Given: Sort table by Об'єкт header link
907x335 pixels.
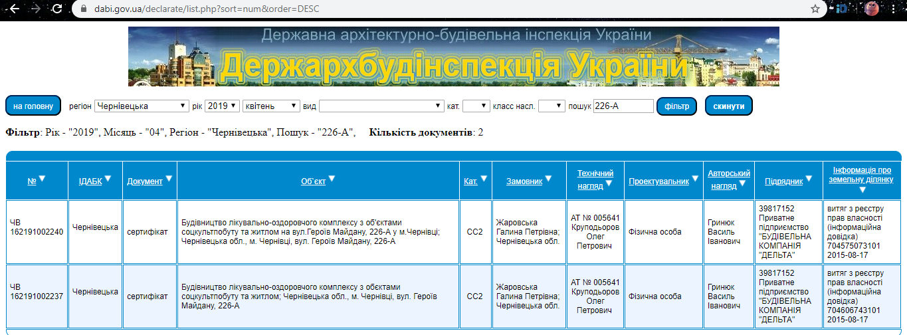Looking at the screenshot, I should point(313,181).
